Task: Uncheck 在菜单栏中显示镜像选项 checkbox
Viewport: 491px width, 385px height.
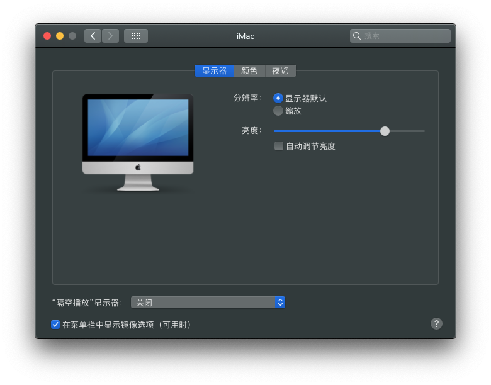Action: 55,325
